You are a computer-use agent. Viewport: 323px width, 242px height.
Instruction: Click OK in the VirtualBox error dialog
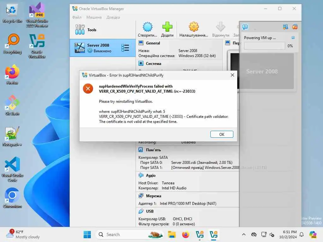(x=222, y=134)
